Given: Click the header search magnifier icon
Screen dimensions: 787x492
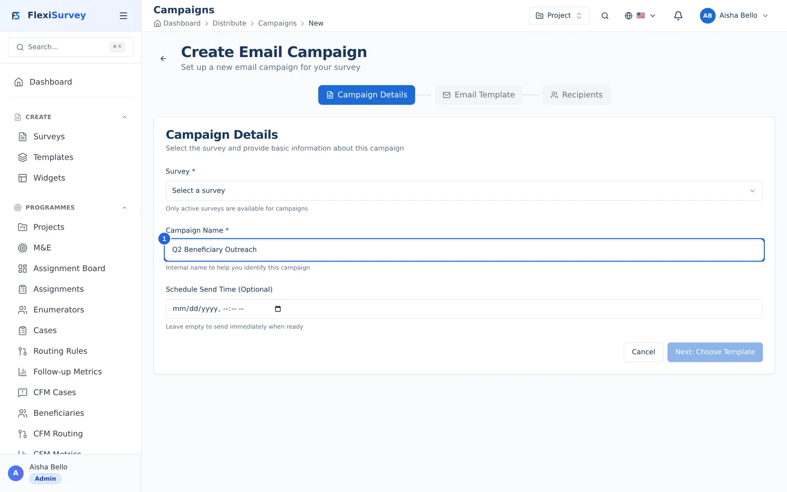Looking at the screenshot, I should point(605,16).
